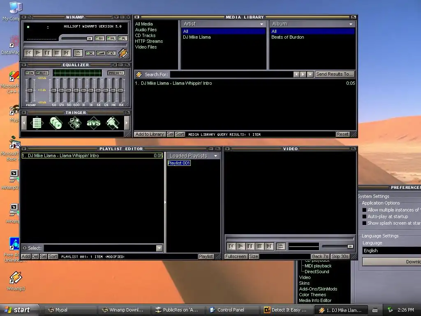Select All Media in Media Library
This screenshot has width=421, height=316.
click(x=144, y=24)
